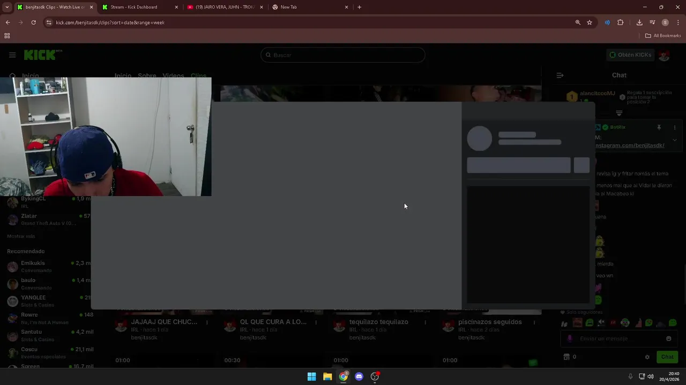Open the zoom magnifier in address bar

pos(578,22)
